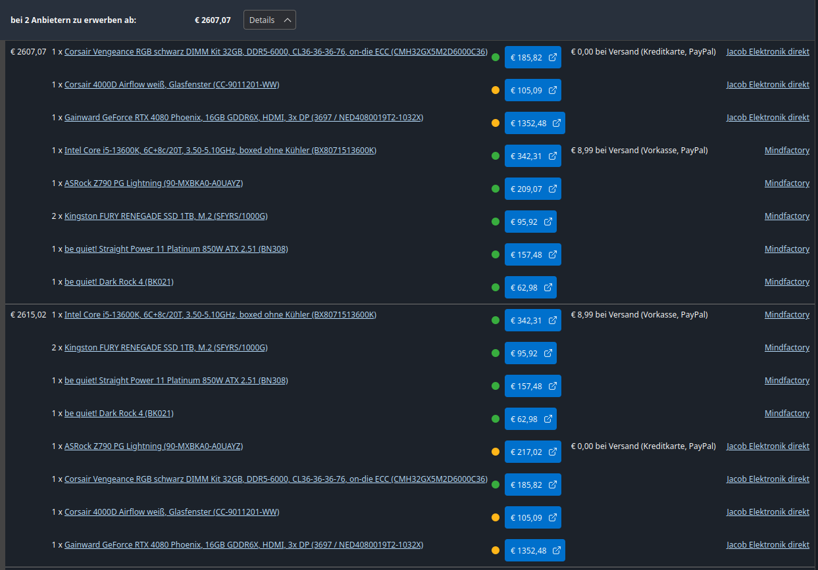The image size is (818, 570).
Task: Open € 62,98 Dark Rock 4 offer in € 2607,07 group
Action: (530, 287)
